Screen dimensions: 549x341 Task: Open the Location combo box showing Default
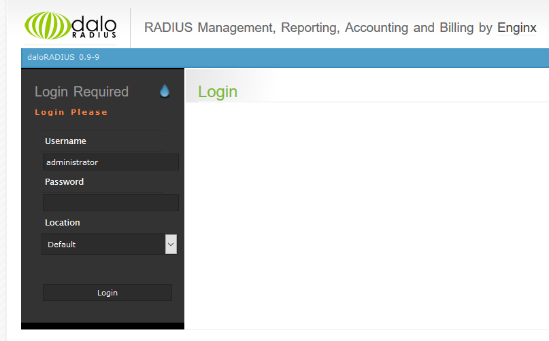tap(103, 245)
